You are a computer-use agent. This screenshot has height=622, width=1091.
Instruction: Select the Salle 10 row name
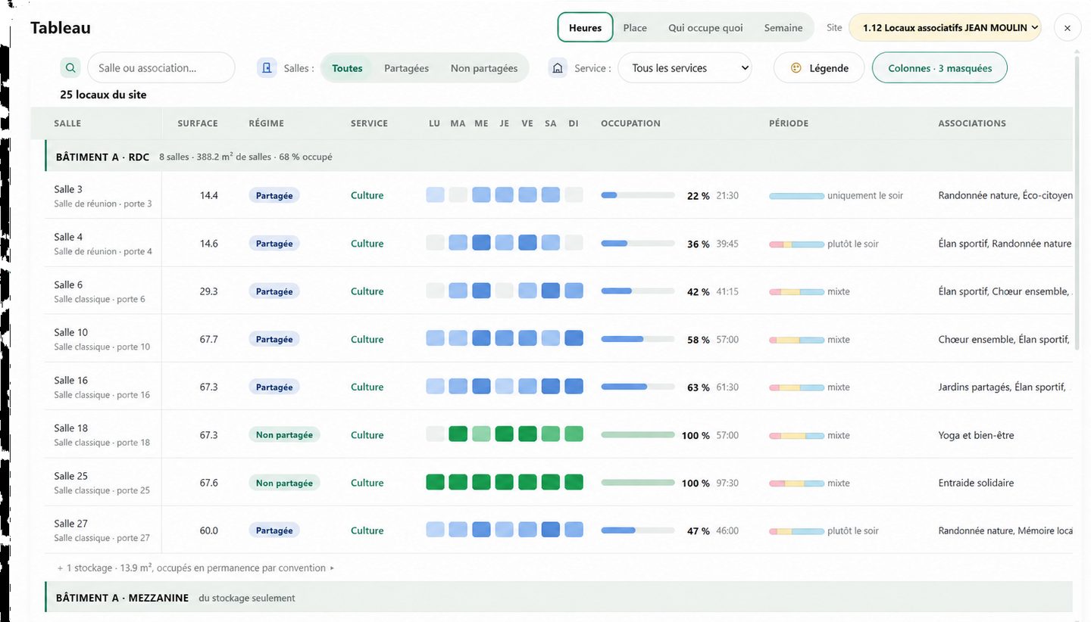point(71,332)
